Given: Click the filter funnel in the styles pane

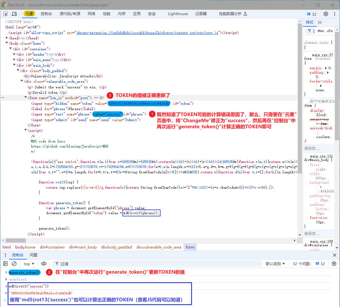Looking at the screenshot, I should [x=309, y=31].
